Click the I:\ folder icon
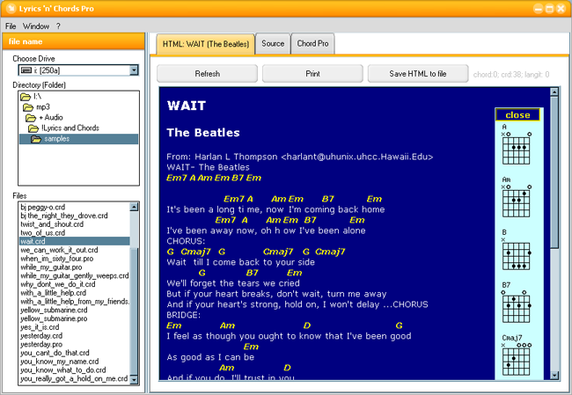Screen dimensions: 572x395 26,97
